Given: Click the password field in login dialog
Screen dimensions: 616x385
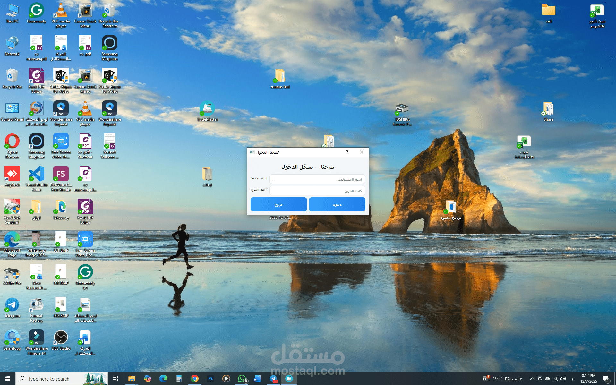Looking at the screenshot, I should click(317, 191).
